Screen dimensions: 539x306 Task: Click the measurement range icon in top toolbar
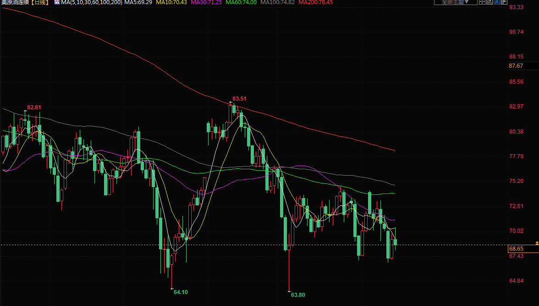489,2
